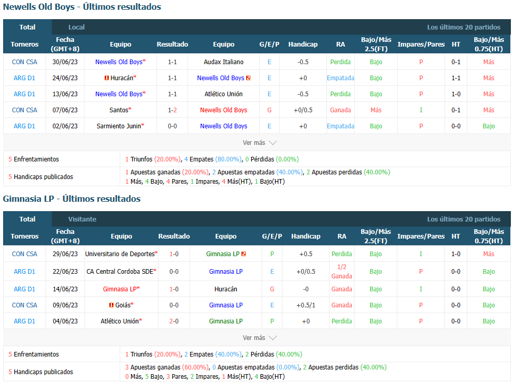The image size is (514, 385).
Task: Click Handicap +0.5/1 in Goiás row
Action: [x=306, y=305]
